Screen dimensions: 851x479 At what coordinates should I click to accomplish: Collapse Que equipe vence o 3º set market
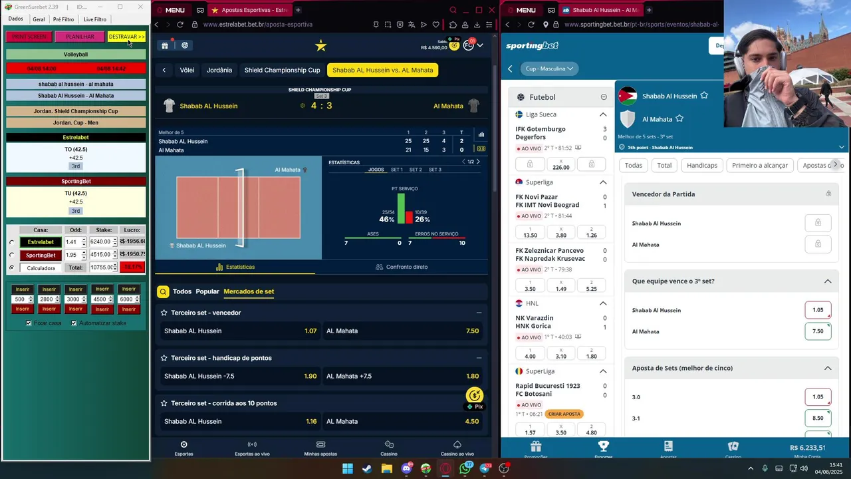point(828,281)
